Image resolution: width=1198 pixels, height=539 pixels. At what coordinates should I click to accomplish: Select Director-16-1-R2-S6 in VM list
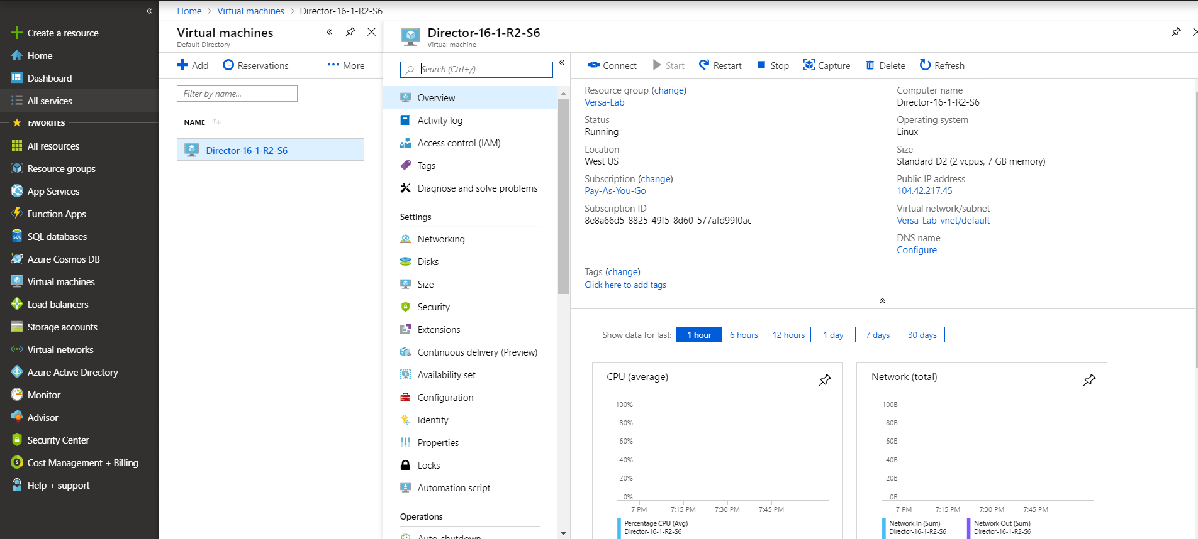pyautogui.click(x=271, y=150)
